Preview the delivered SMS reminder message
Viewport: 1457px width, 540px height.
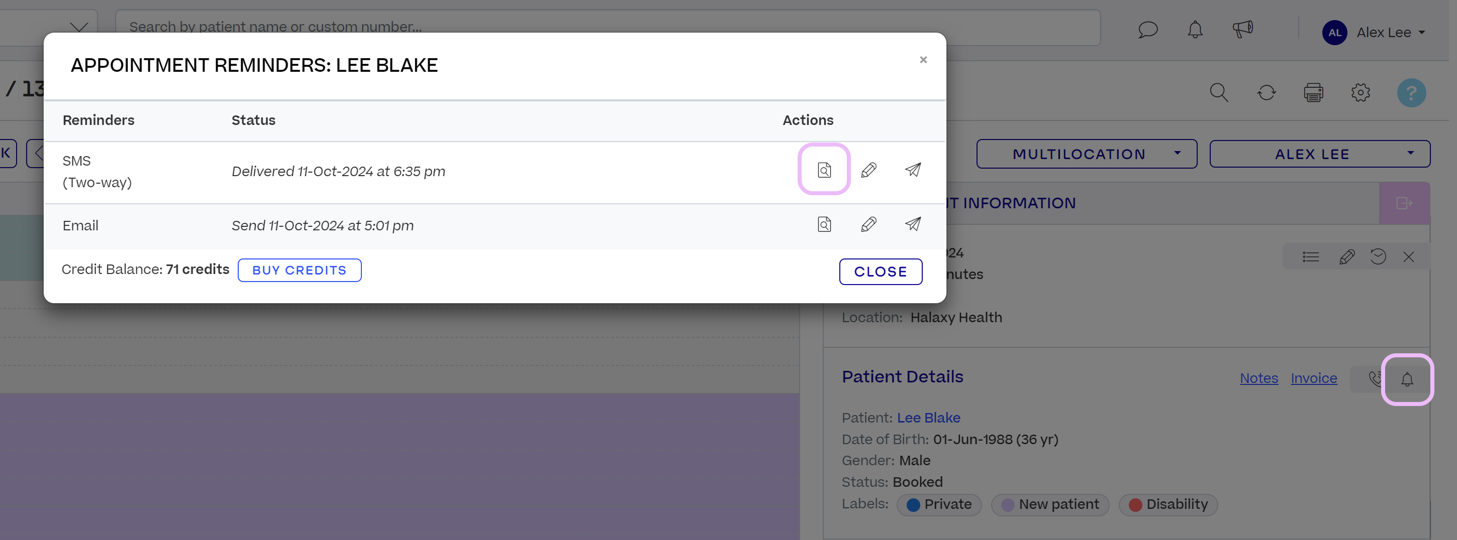[824, 169]
